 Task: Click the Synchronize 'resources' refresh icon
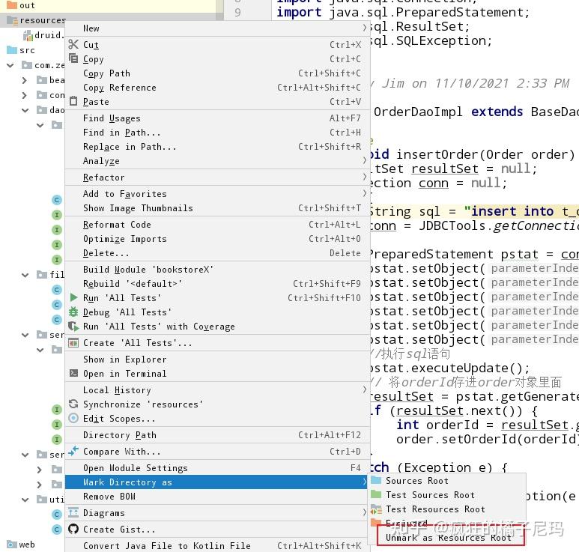(x=73, y=404)
